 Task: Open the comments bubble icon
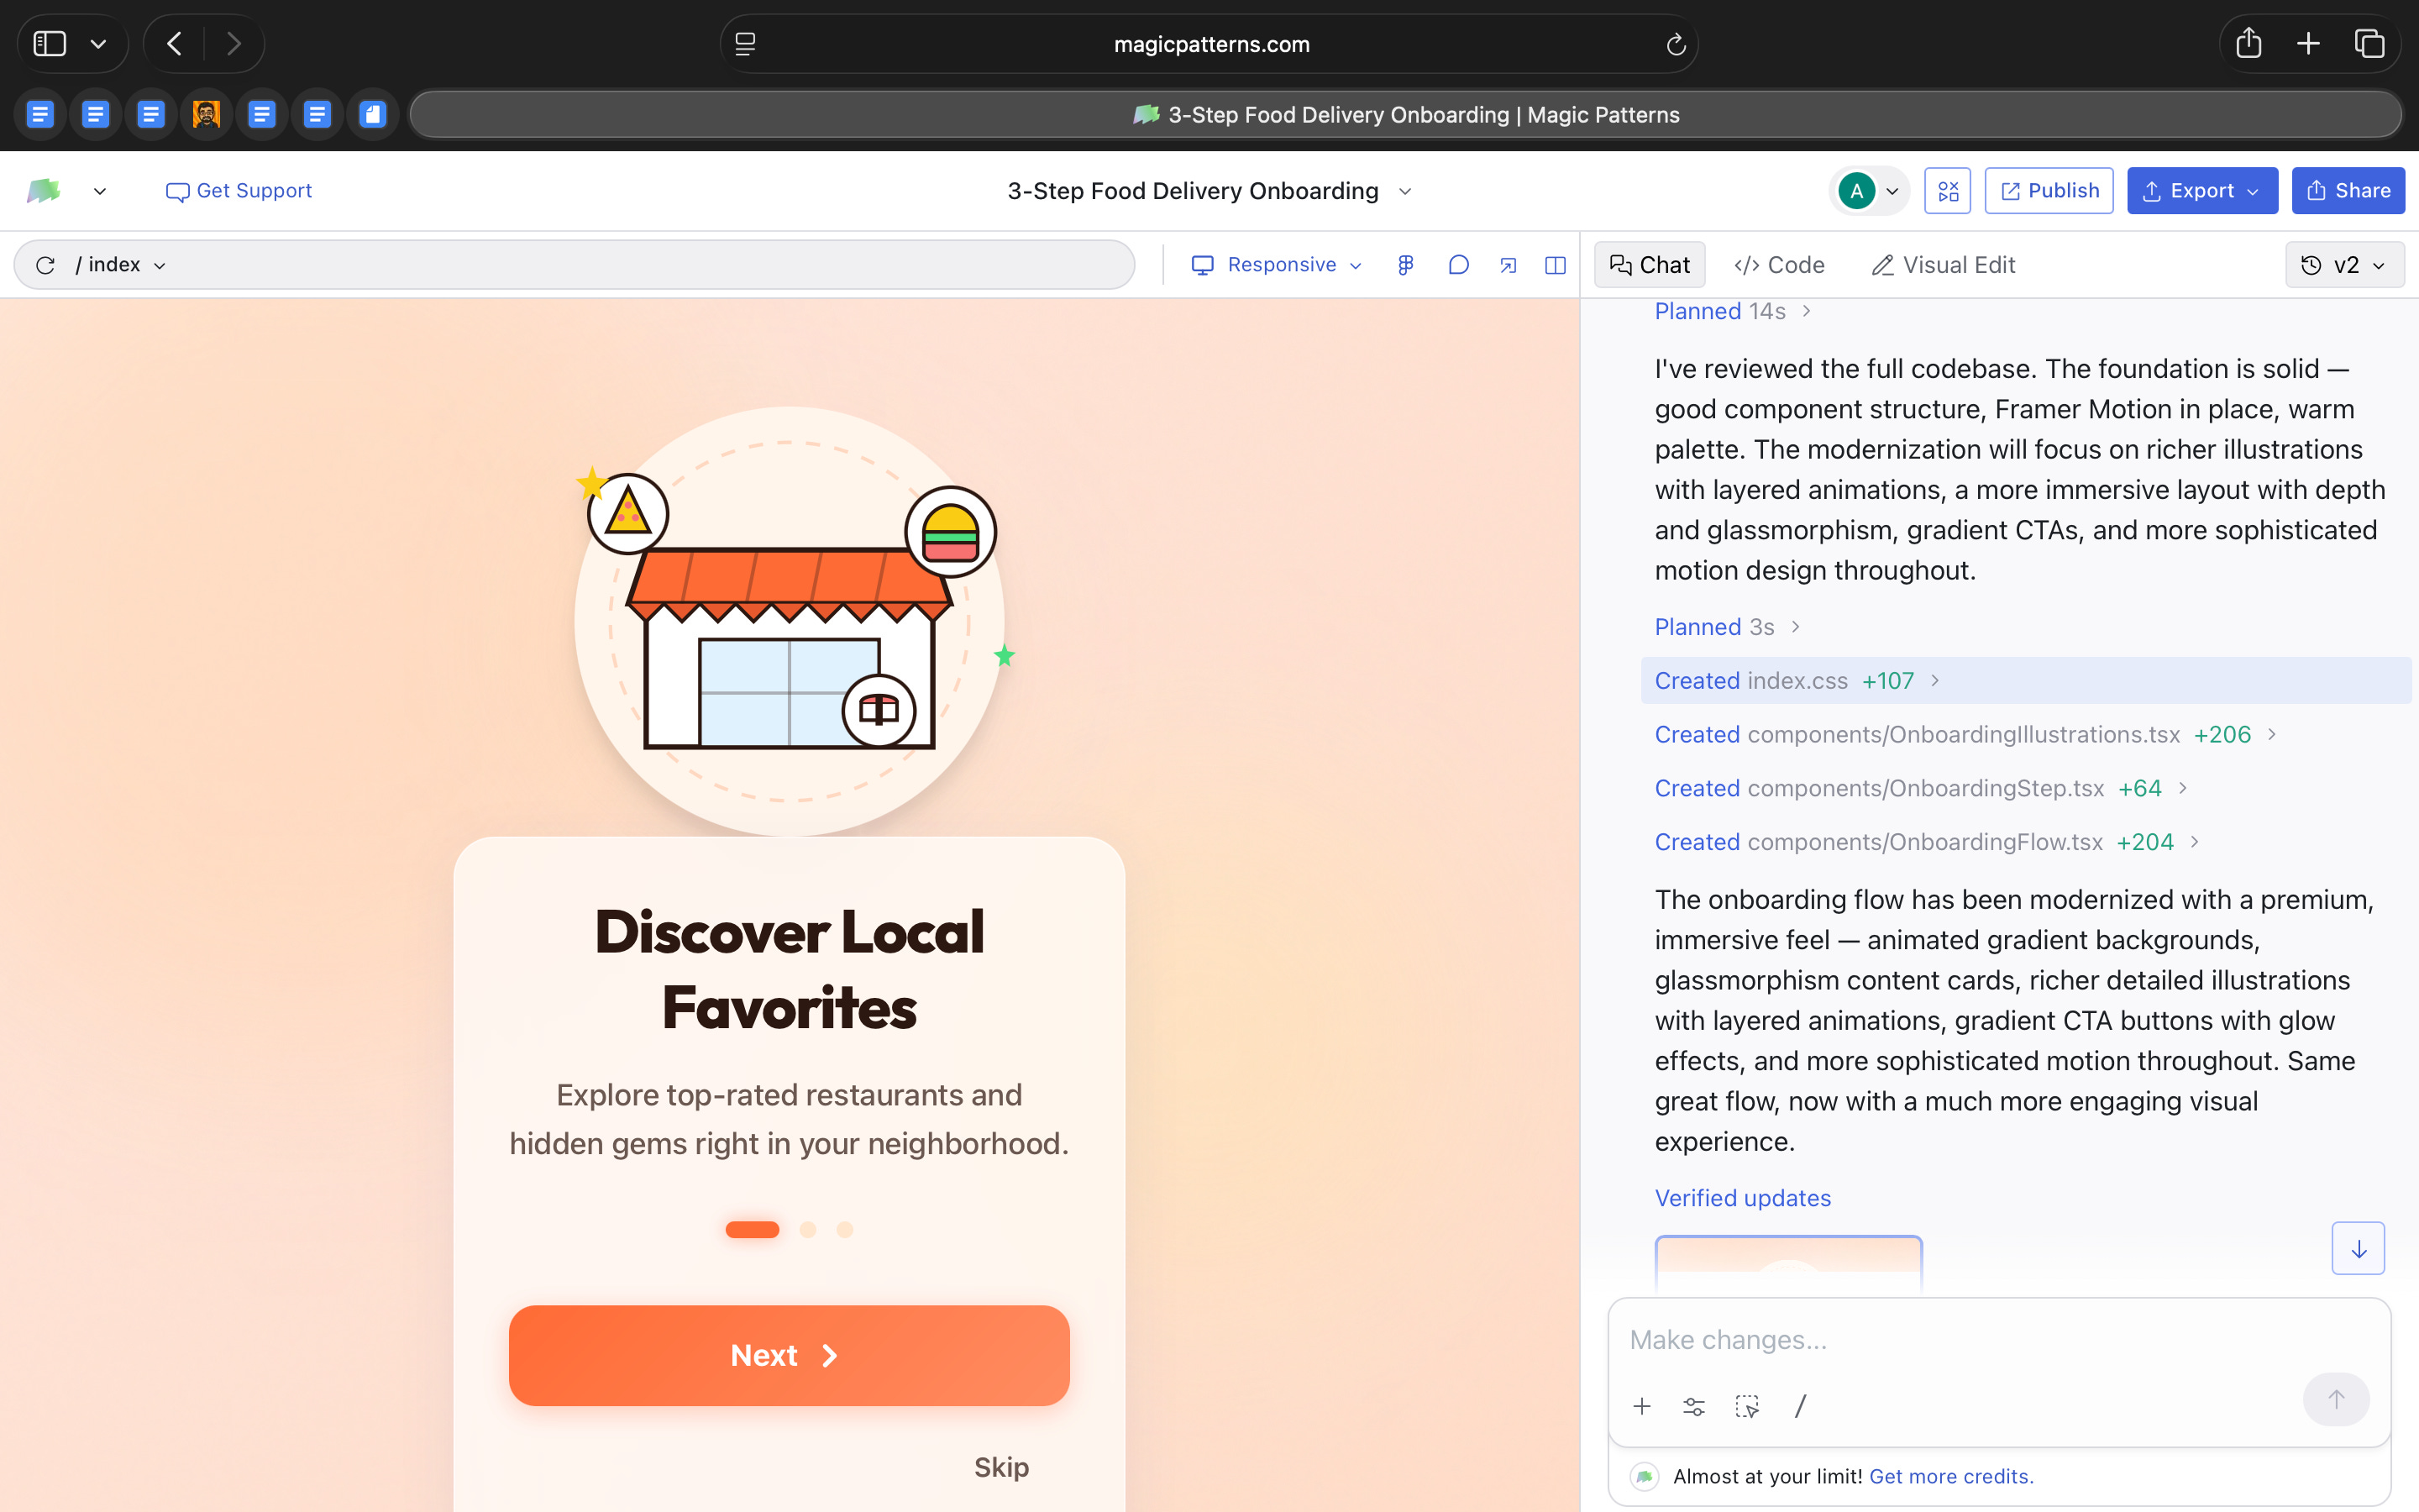click(1458, 265)
